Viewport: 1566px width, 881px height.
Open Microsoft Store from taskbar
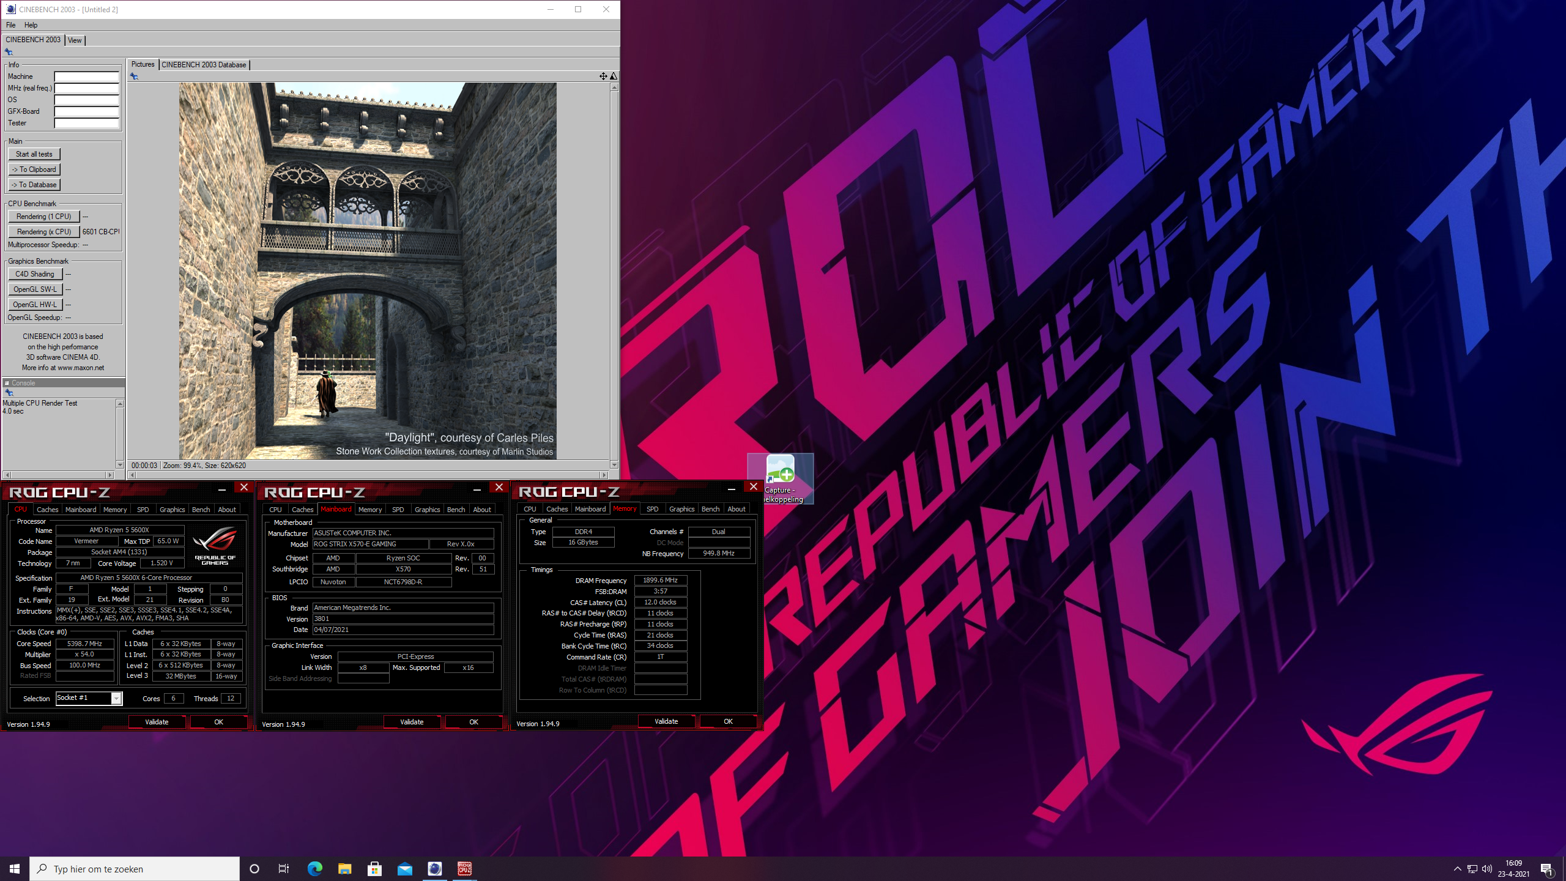coord(374,869)
